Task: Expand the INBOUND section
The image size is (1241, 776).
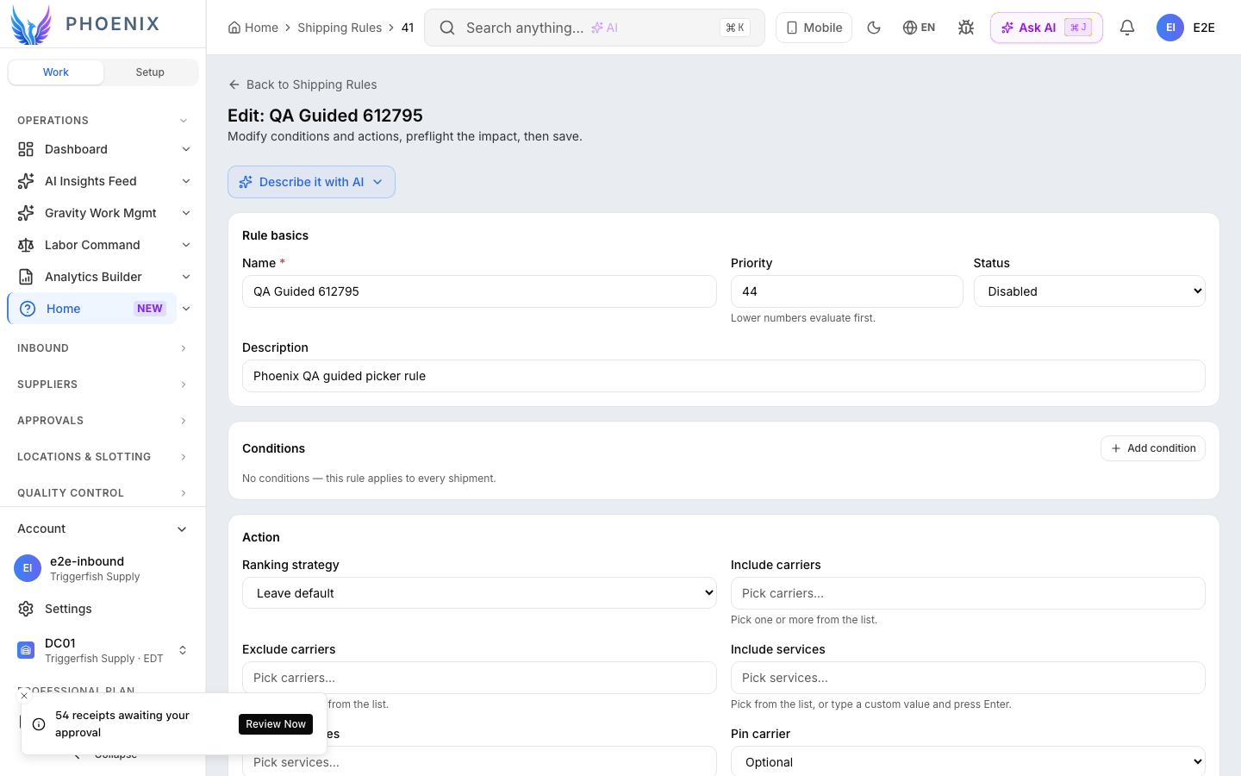Action: (x=103, y=348)
